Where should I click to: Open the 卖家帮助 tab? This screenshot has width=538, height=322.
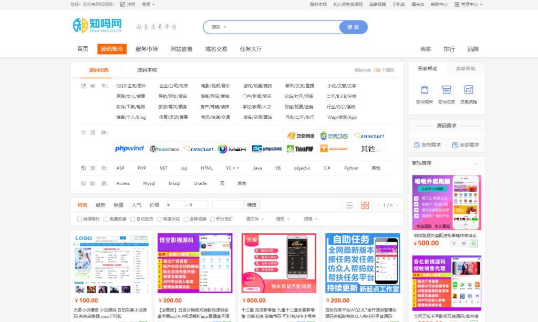465,69
